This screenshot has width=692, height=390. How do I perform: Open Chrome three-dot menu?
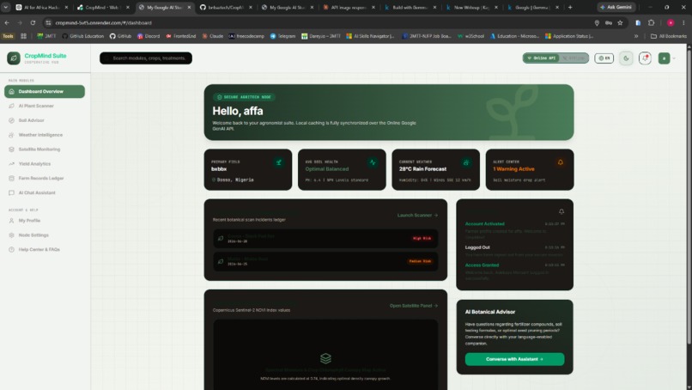(683, 22)
